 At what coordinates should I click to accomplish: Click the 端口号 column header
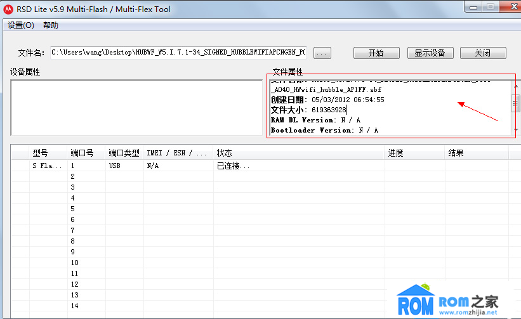tap(86, 153)
